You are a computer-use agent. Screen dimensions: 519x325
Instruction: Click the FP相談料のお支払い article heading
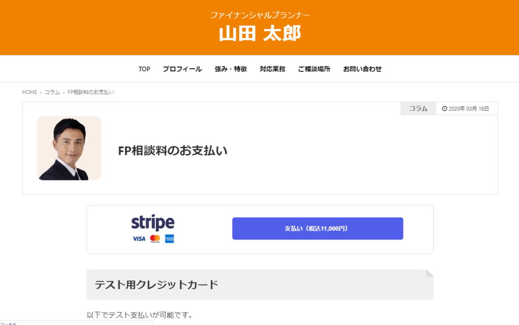(x=172, y=151)
